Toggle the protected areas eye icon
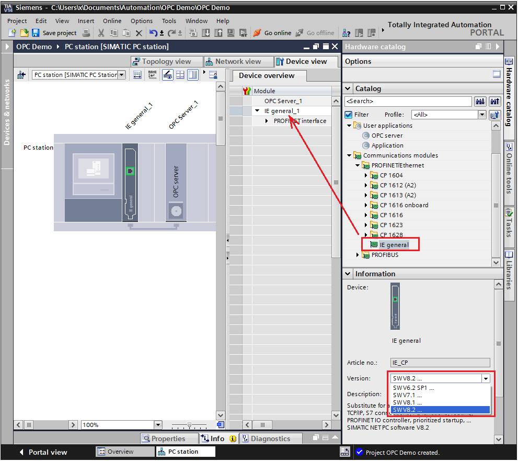 (x=168, y=75)
